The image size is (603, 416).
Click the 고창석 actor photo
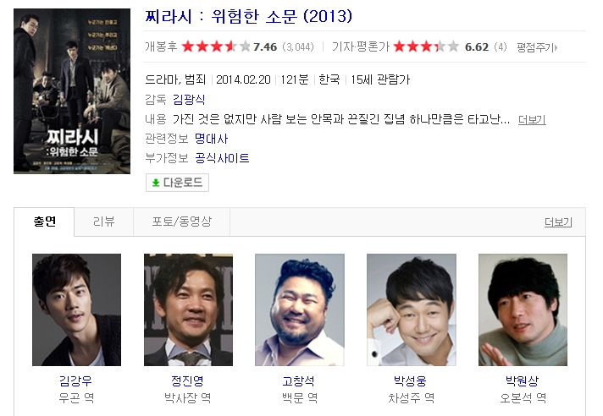(300, 309)
